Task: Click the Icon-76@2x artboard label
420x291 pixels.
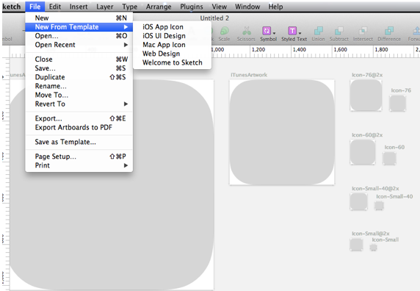Action: 367,75
